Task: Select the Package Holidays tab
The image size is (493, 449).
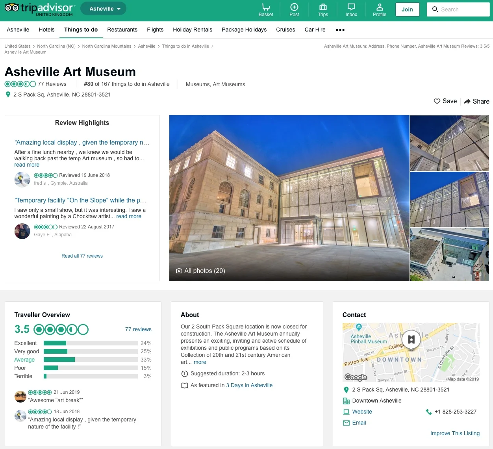Action: [244, 30]
